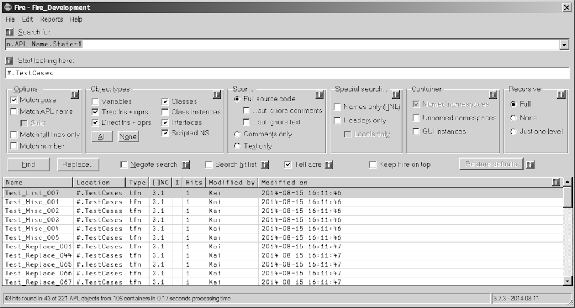The height and width of the screenshot is (308, 575).
Task: Open info icon beside Negate search
Action: (x=186, y=165)
